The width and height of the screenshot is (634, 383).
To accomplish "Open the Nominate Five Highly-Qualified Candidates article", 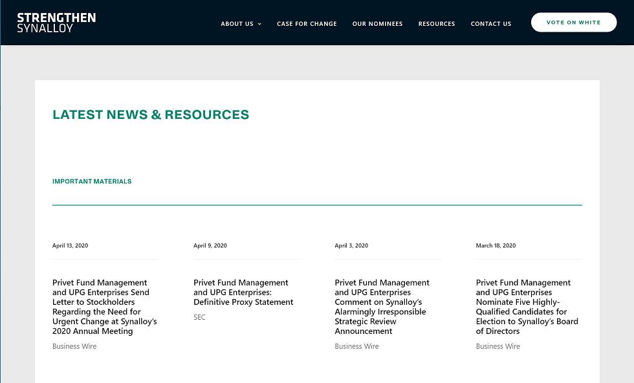I will point(527,307).
